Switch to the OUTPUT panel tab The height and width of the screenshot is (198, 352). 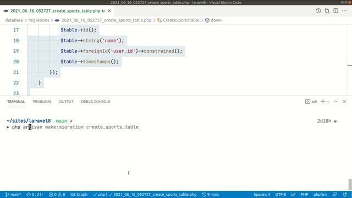(x=66, y=101)
